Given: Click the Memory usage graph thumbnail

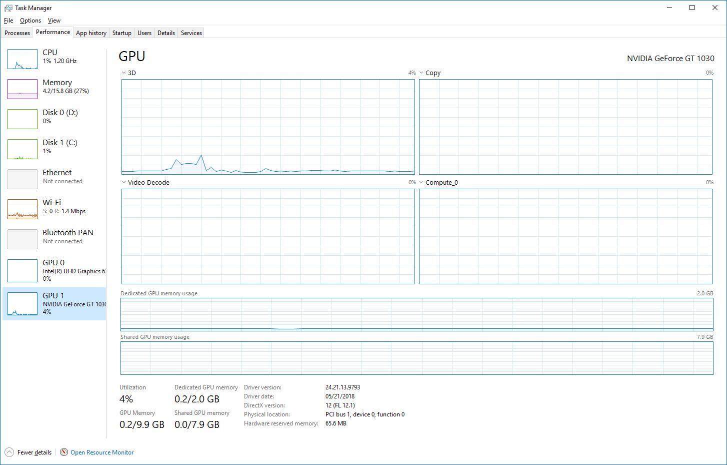Looking at the screenshot, I should pos(22,89).
